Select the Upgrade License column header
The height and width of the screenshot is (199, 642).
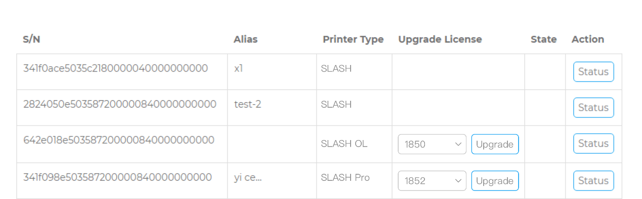[x=440, y=39]
